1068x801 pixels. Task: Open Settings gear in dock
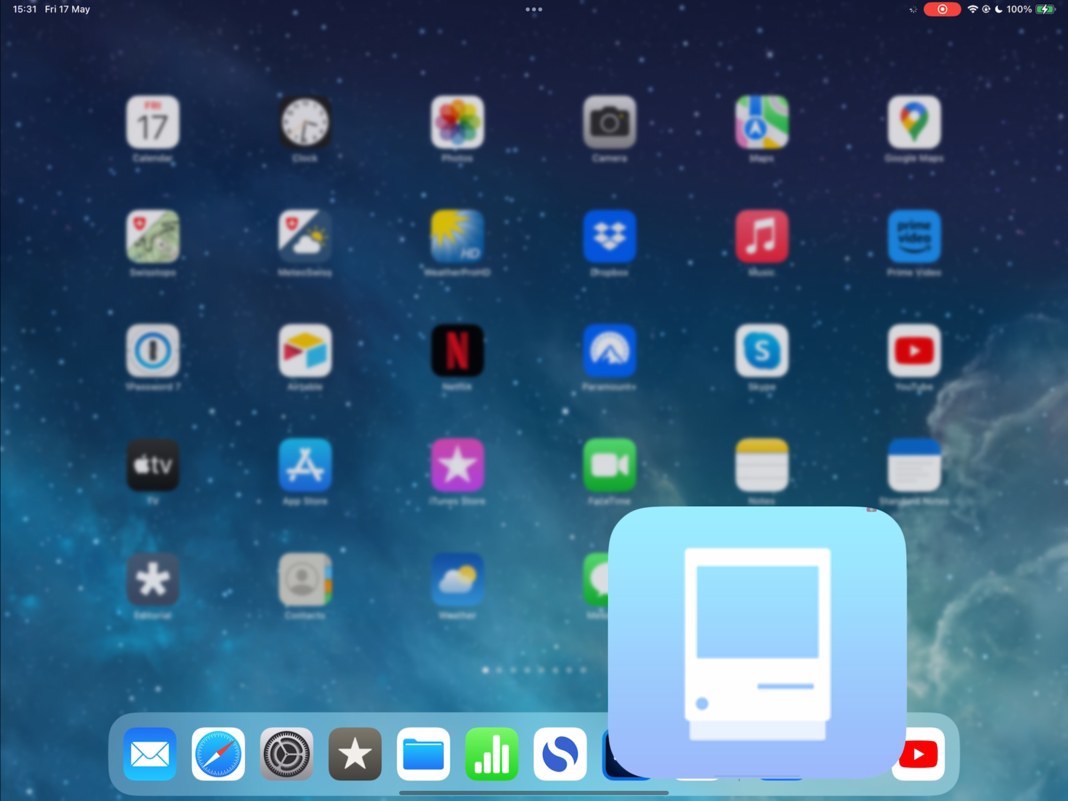tap(287, 754)
